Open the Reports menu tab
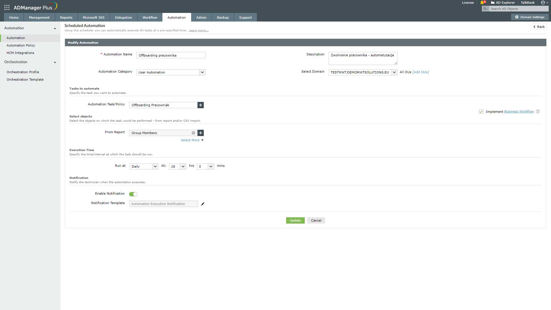 (66, 17)
